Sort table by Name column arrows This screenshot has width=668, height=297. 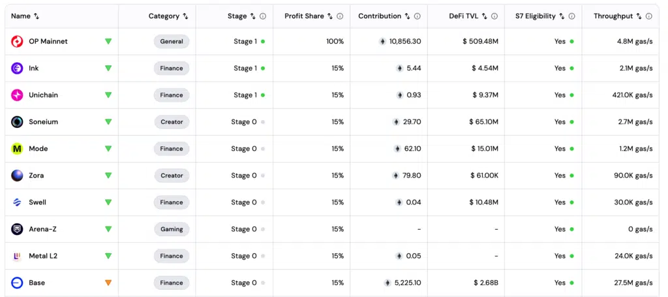pos(37,16)
